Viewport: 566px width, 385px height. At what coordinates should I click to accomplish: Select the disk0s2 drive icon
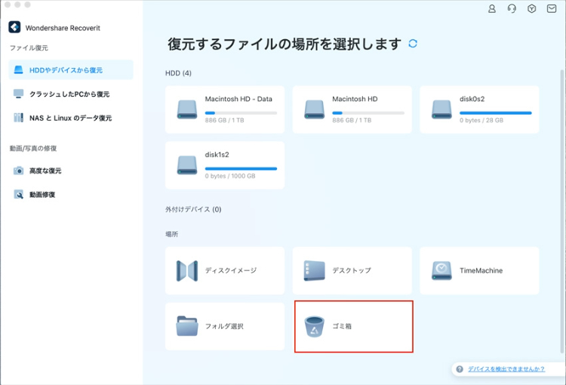[x=441, y=109]
